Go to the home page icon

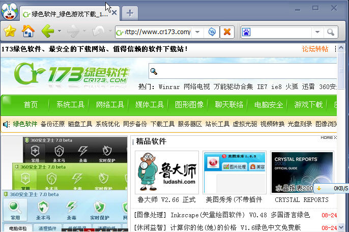(x=28, y=31)
